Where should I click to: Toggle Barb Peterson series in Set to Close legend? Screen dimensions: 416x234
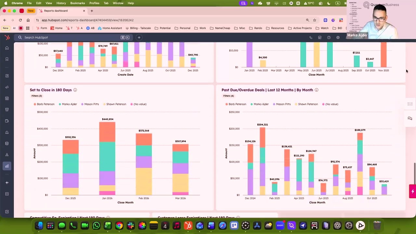[x=44, y=104]
